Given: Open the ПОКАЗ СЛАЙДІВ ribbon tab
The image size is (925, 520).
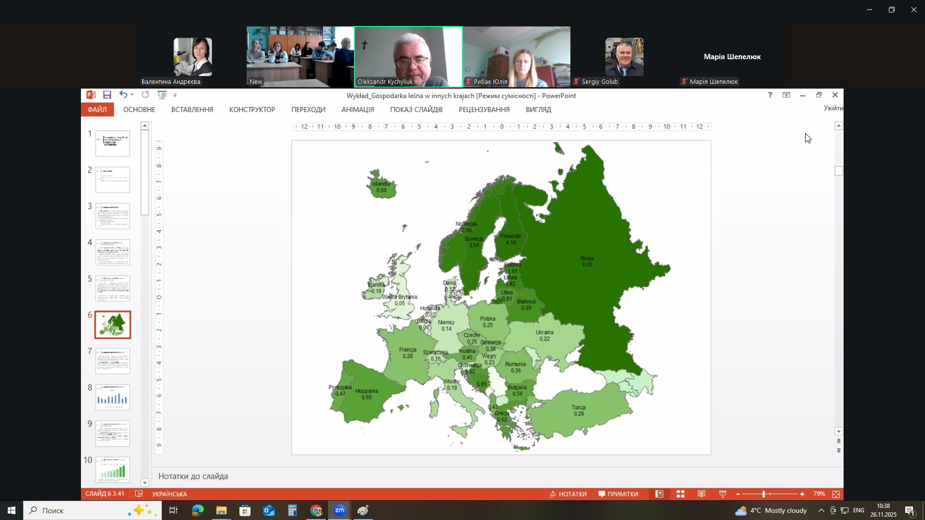Looking at the screenshot, I should pos(416,110).
